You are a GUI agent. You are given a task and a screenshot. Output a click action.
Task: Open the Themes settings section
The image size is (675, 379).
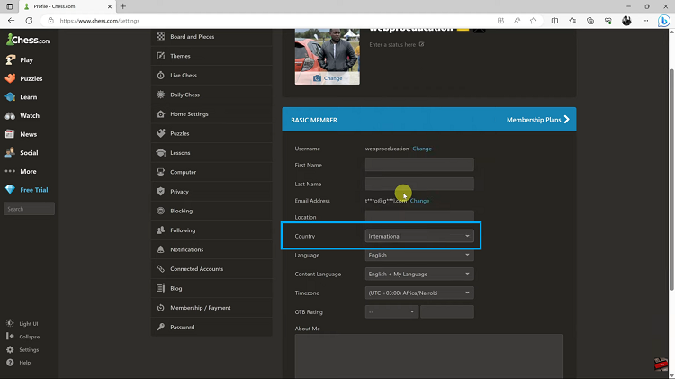click(211, 56)
